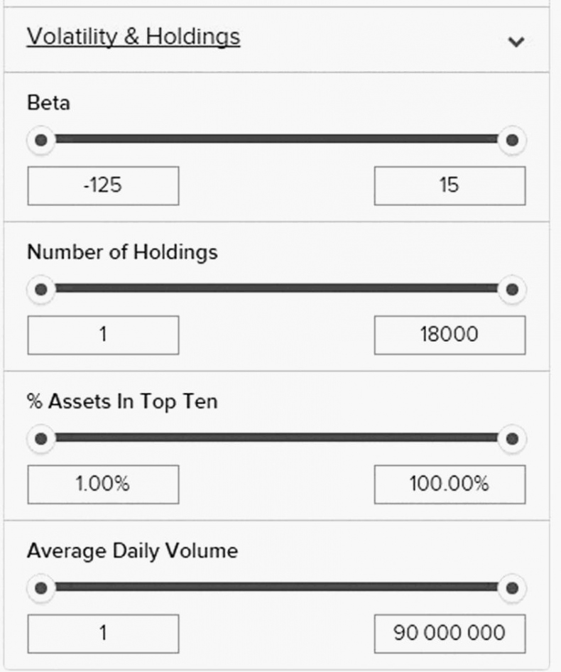This screenshot has width=561, height=672.
Task: Click the Beta slider maximum handle
Action: click(511, 140)
